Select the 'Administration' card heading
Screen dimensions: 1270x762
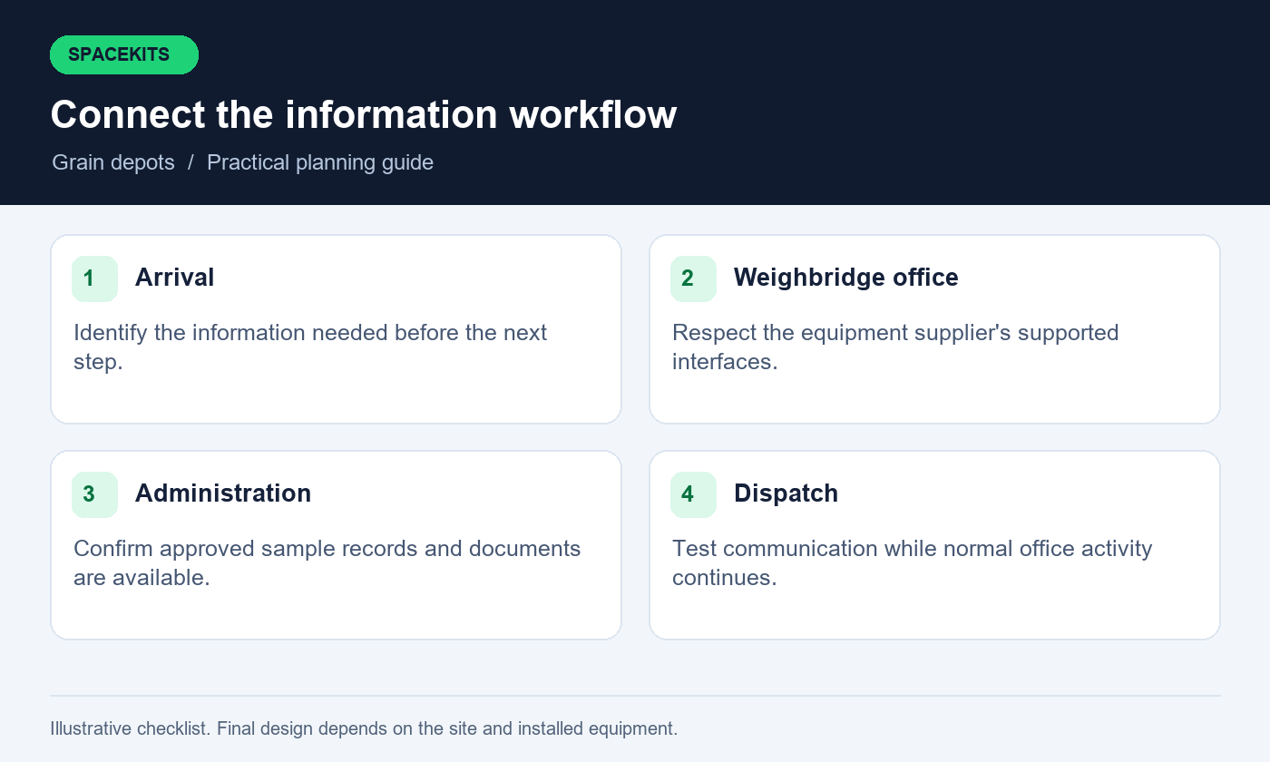tap(223, 493)
